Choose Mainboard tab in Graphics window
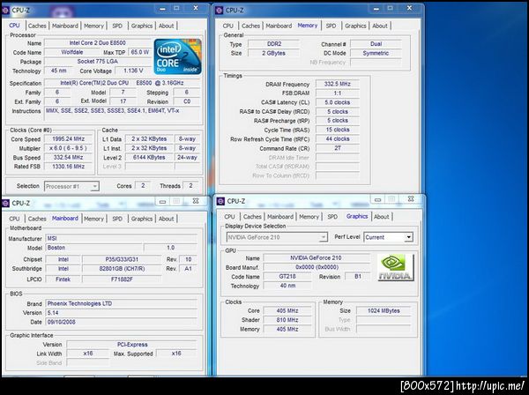 280,217
